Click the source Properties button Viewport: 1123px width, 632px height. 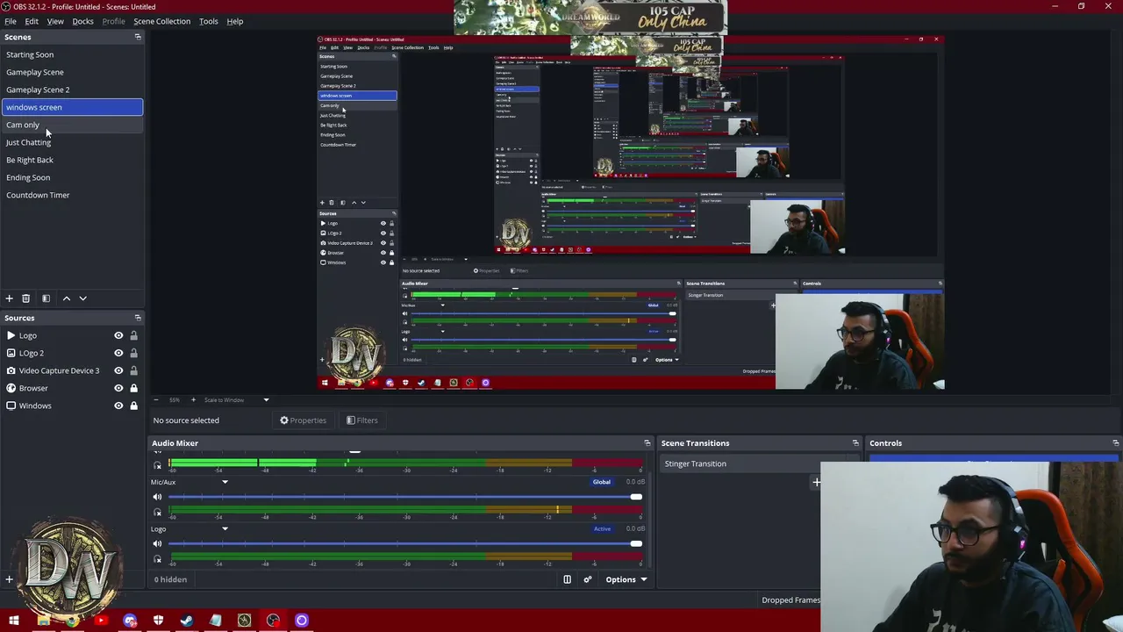point(303,420)
